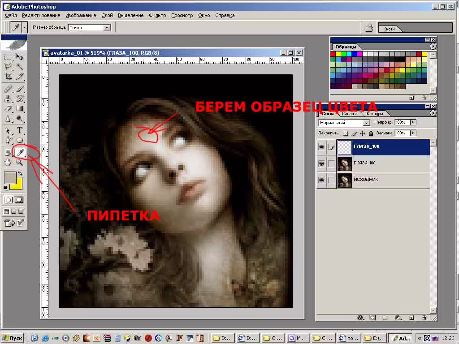Image resolution: width=459 pixels, height=344 pixels.
Task: Open the Нормальный blend mode dropdown
Action: pos(366,123)
